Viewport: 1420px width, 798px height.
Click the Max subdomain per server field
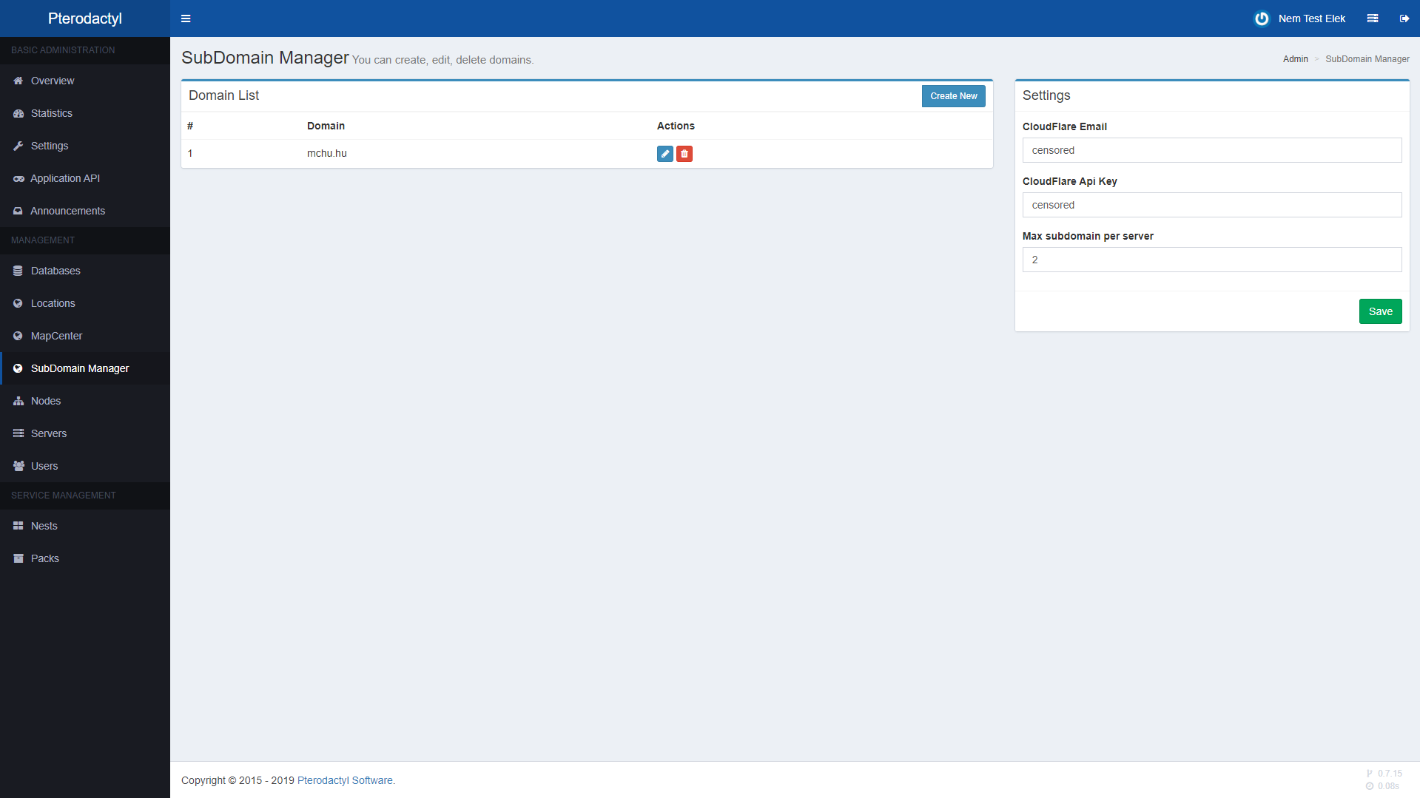[x=1211, y=260]
